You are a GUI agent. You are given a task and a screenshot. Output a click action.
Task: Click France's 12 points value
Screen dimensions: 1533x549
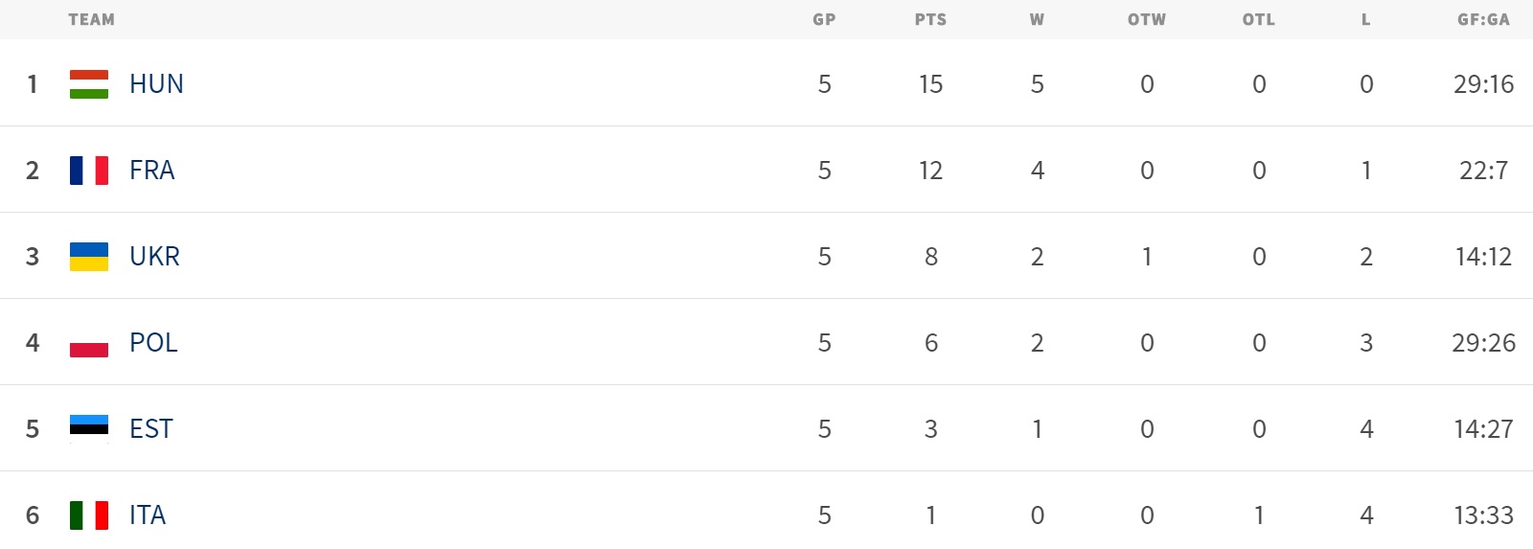(x=930, y=171)
